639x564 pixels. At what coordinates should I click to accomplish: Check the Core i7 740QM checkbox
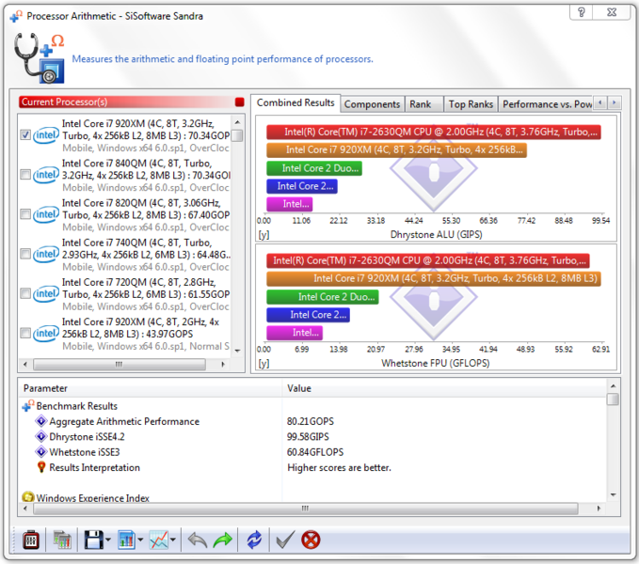[x=25, y=254]
